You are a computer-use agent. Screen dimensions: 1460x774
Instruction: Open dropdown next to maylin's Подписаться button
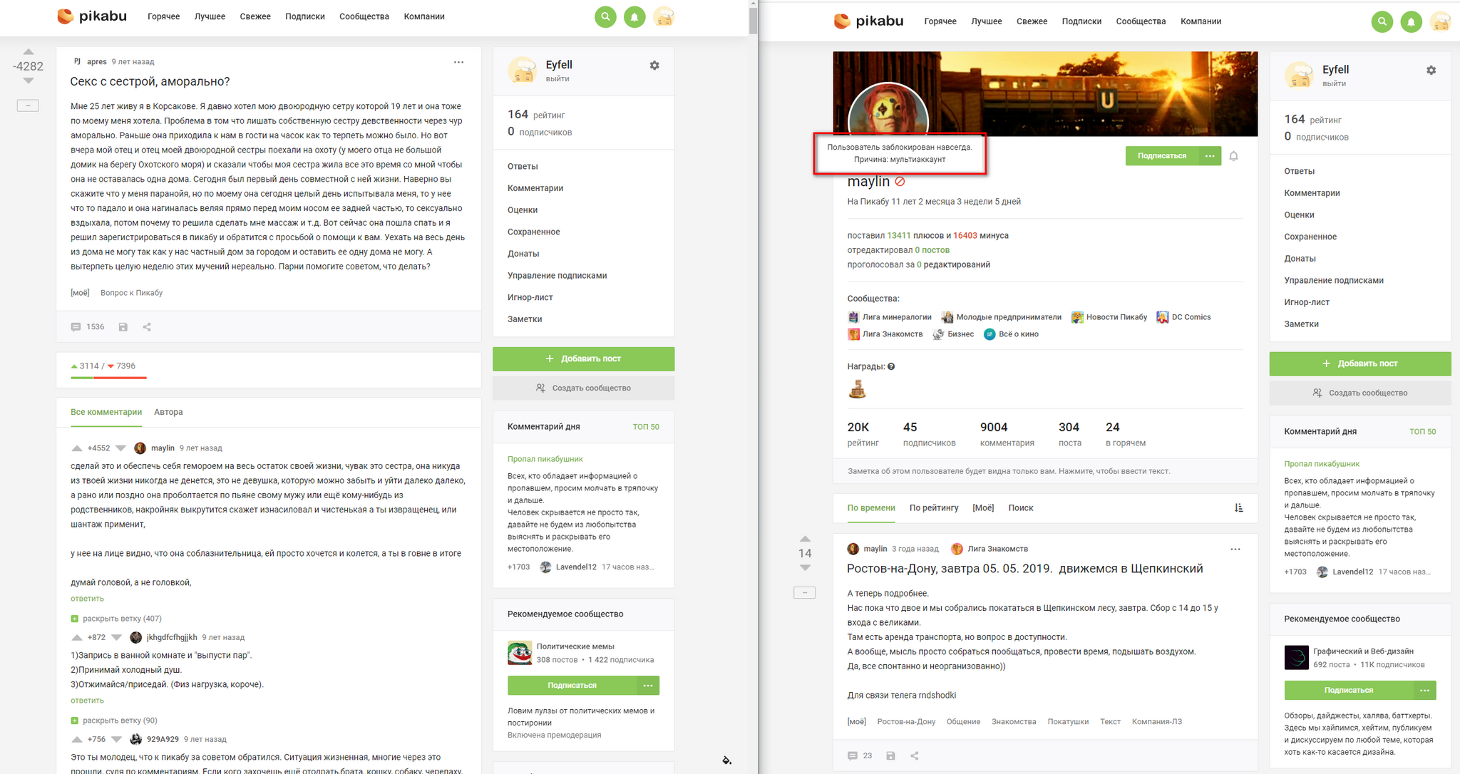point(1210,155)
